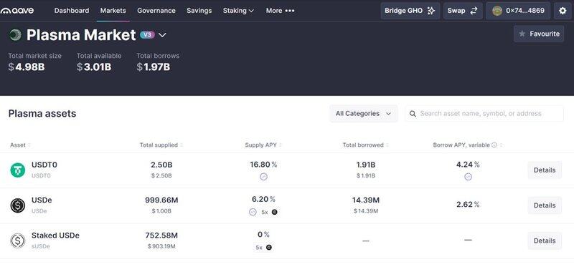
Task: Click the 1.91B total borrowed value
Action: click(366, 165)
